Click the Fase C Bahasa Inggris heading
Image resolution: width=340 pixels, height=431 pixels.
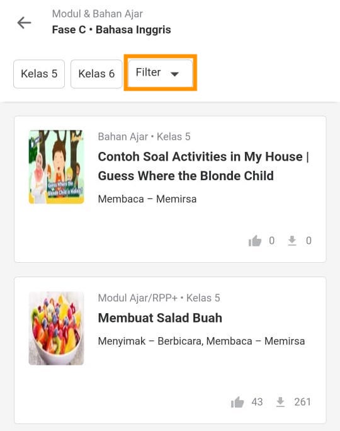coord(111,30)
